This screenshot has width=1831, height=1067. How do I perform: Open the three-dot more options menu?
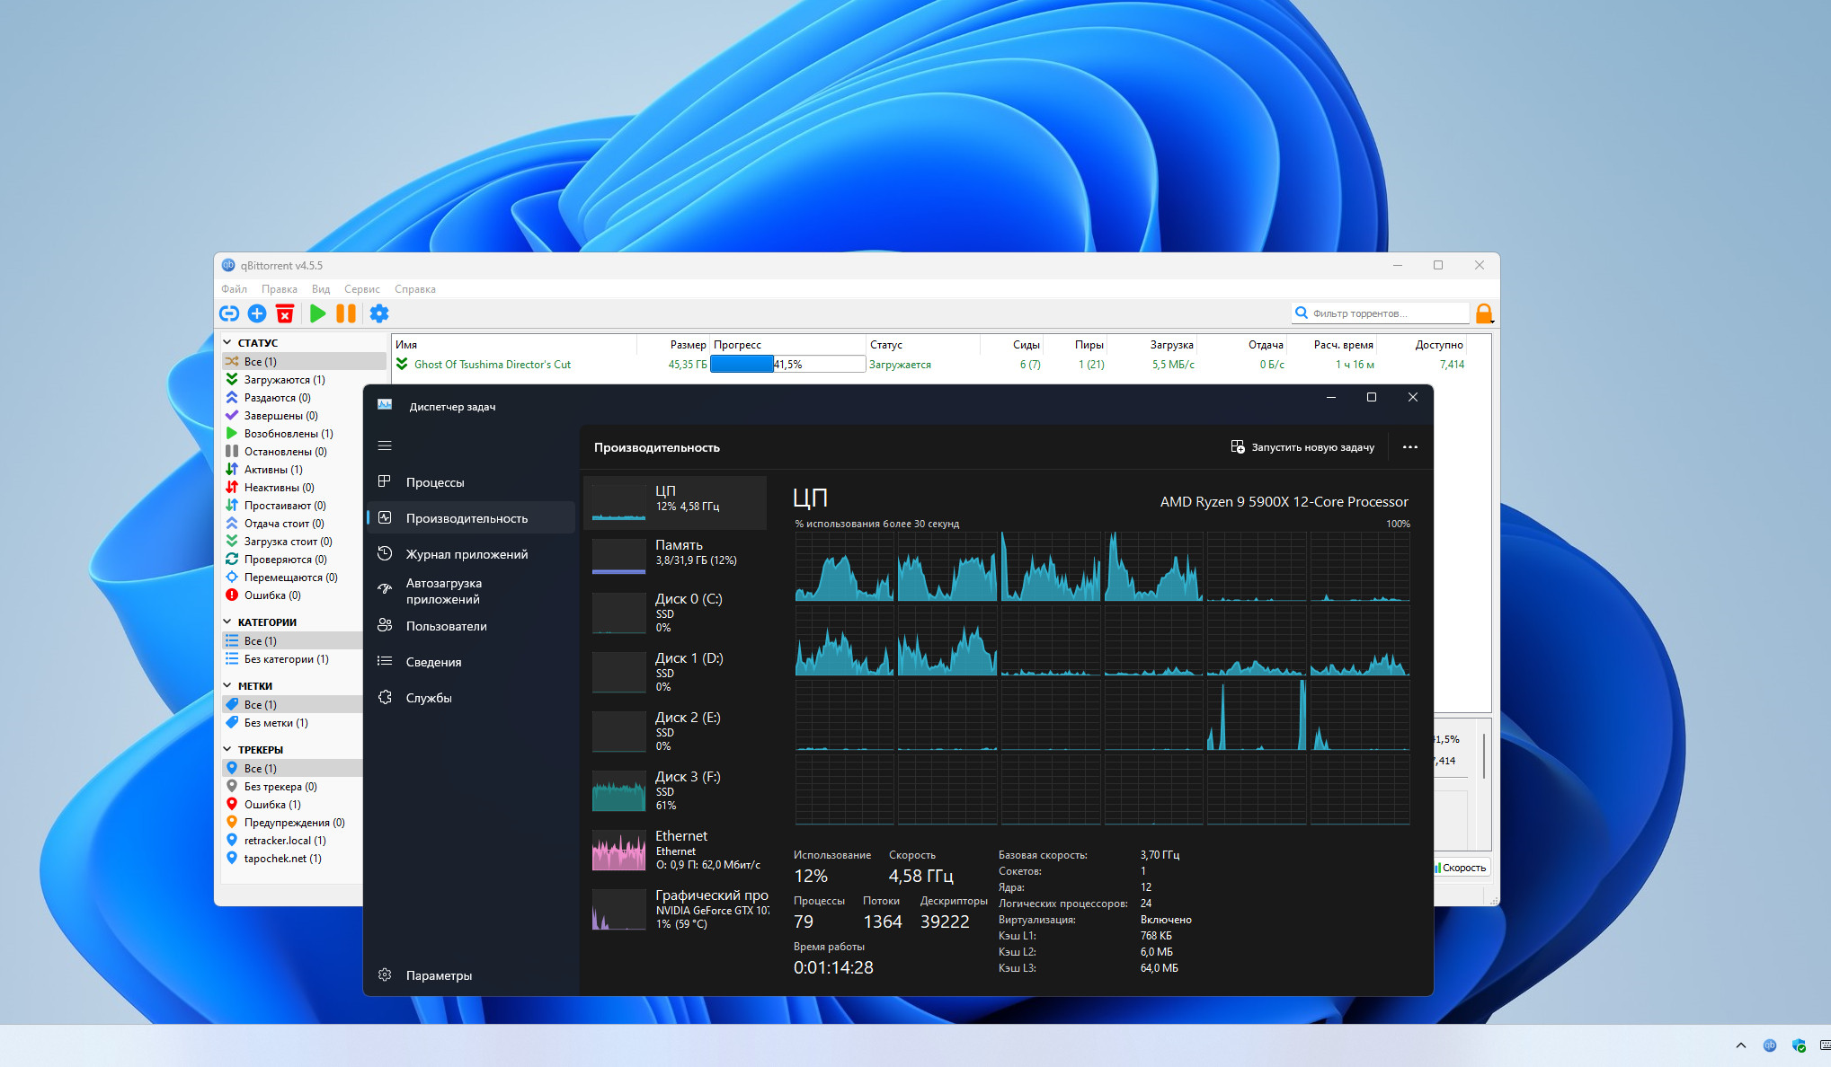pos(1409,447)
